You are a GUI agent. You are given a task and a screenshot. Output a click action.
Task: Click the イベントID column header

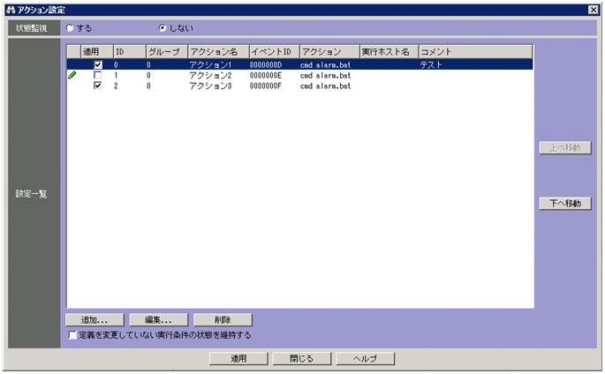(275, 52)
